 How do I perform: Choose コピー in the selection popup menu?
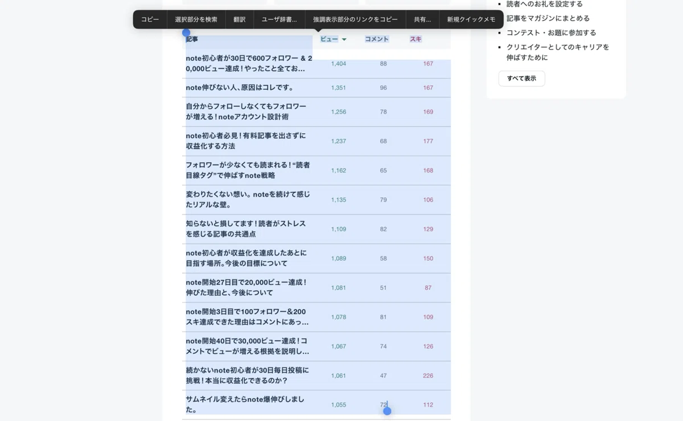click(150, 19)
